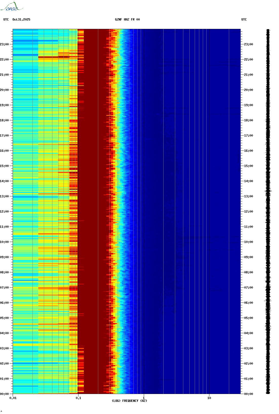Click 00:00 on the left time axis
The image size is (279, 414).
coord(4,394)
